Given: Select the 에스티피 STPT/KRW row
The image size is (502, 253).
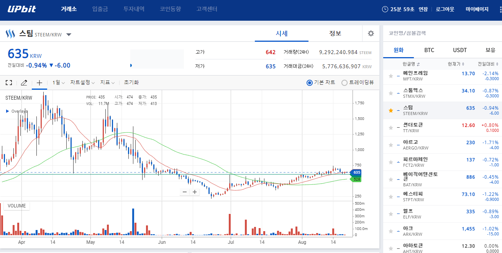Looking at the screenshot, I should [x=443, y=197].
